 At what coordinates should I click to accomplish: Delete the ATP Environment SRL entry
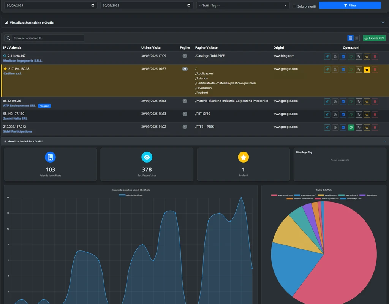pos(375,102)
